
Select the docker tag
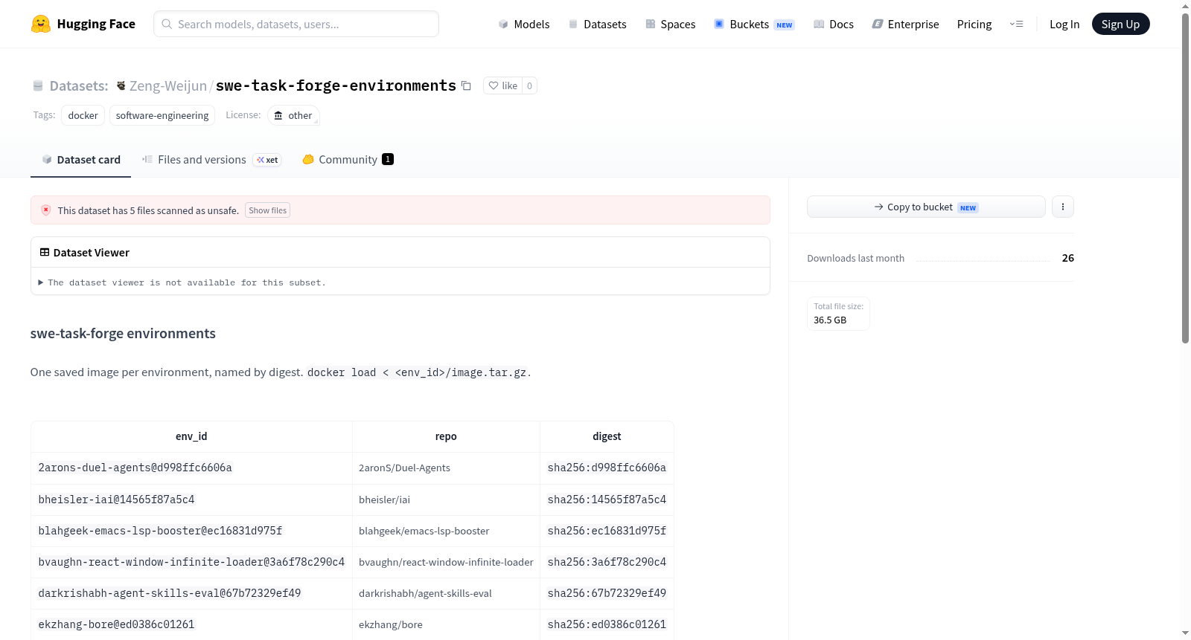pyautogui.click(x=83, y=115)
